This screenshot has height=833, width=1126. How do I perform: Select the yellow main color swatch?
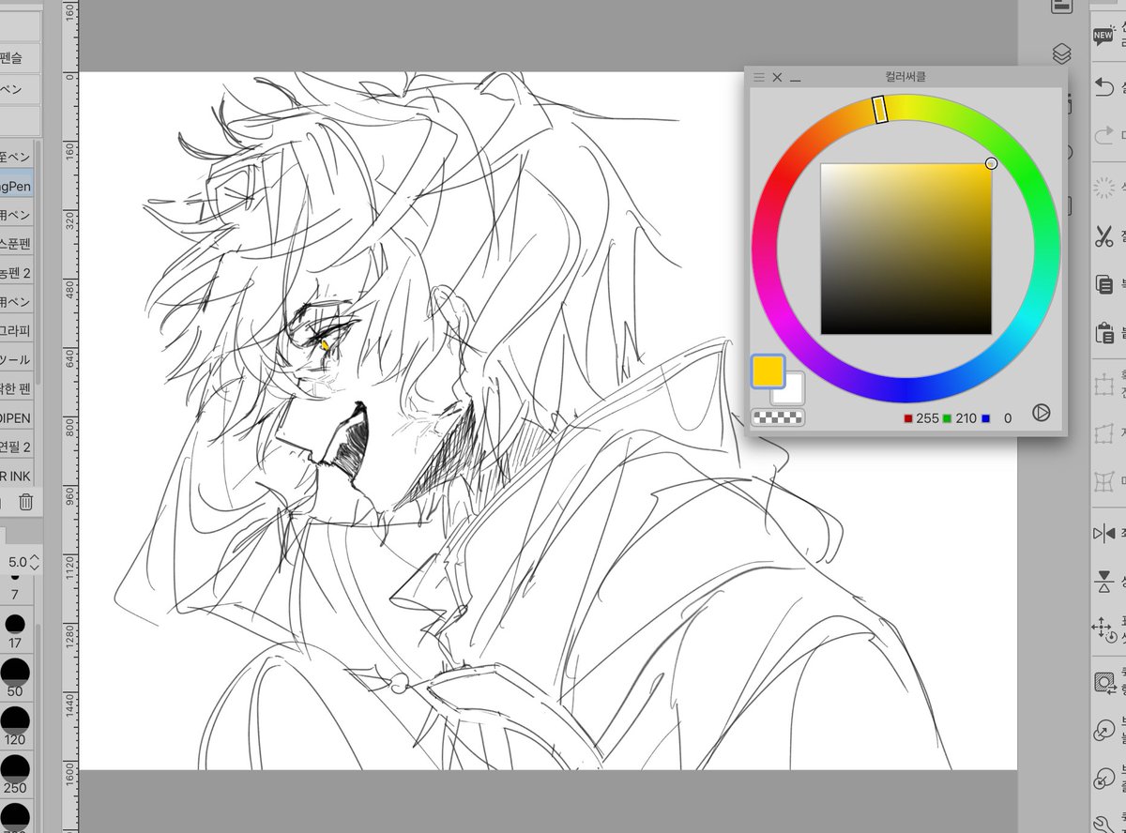click(768, 371)
